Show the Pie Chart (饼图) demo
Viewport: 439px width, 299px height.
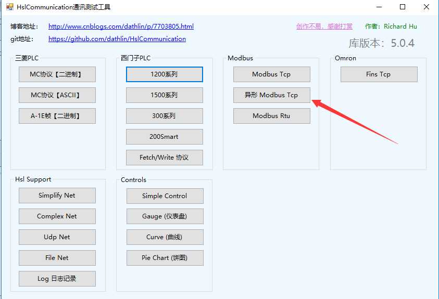click(x=165, y=257)
